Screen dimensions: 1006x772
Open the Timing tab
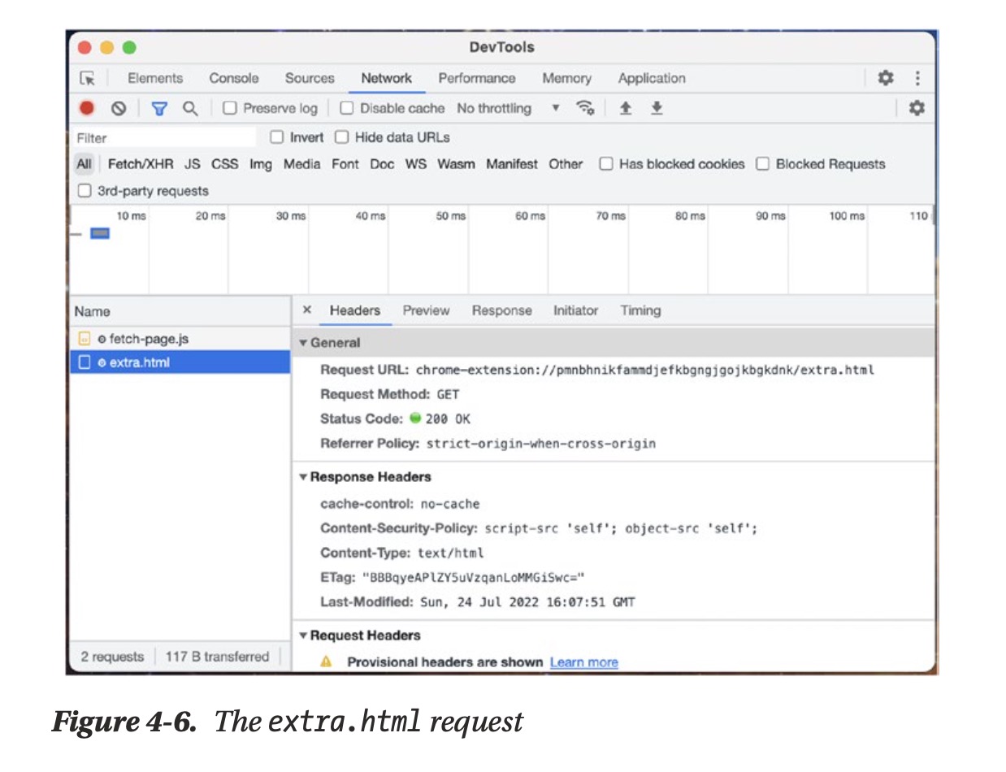640,310
